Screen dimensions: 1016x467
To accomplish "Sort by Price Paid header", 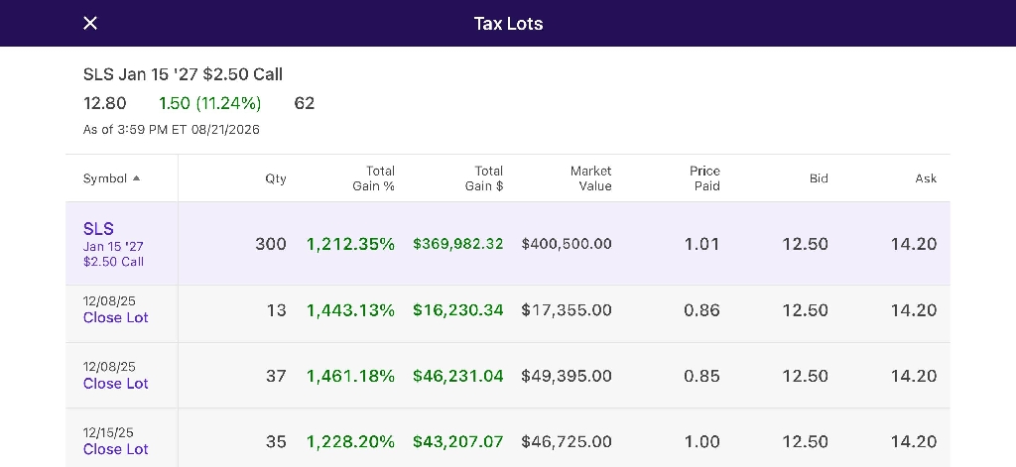I will tap(704, 178).
